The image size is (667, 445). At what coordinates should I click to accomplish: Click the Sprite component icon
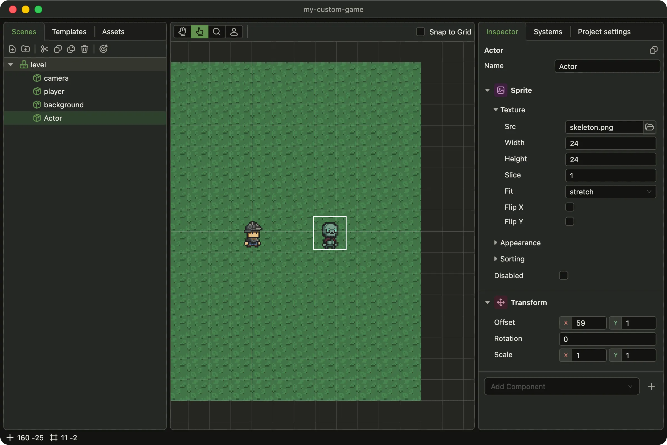tap(501, 90)
